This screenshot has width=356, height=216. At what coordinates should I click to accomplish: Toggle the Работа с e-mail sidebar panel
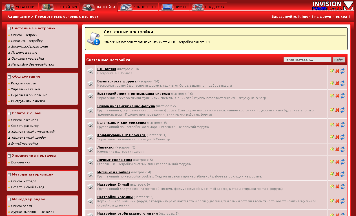(9, 113)
